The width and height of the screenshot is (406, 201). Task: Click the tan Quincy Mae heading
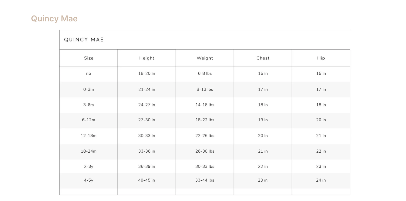coord(54,19)
